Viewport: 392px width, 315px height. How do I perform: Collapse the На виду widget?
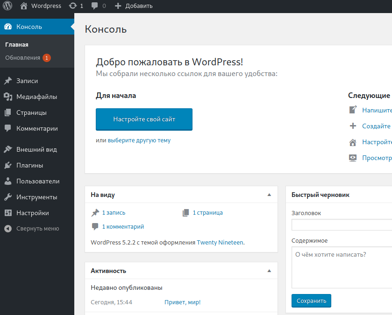pos(269,195)
